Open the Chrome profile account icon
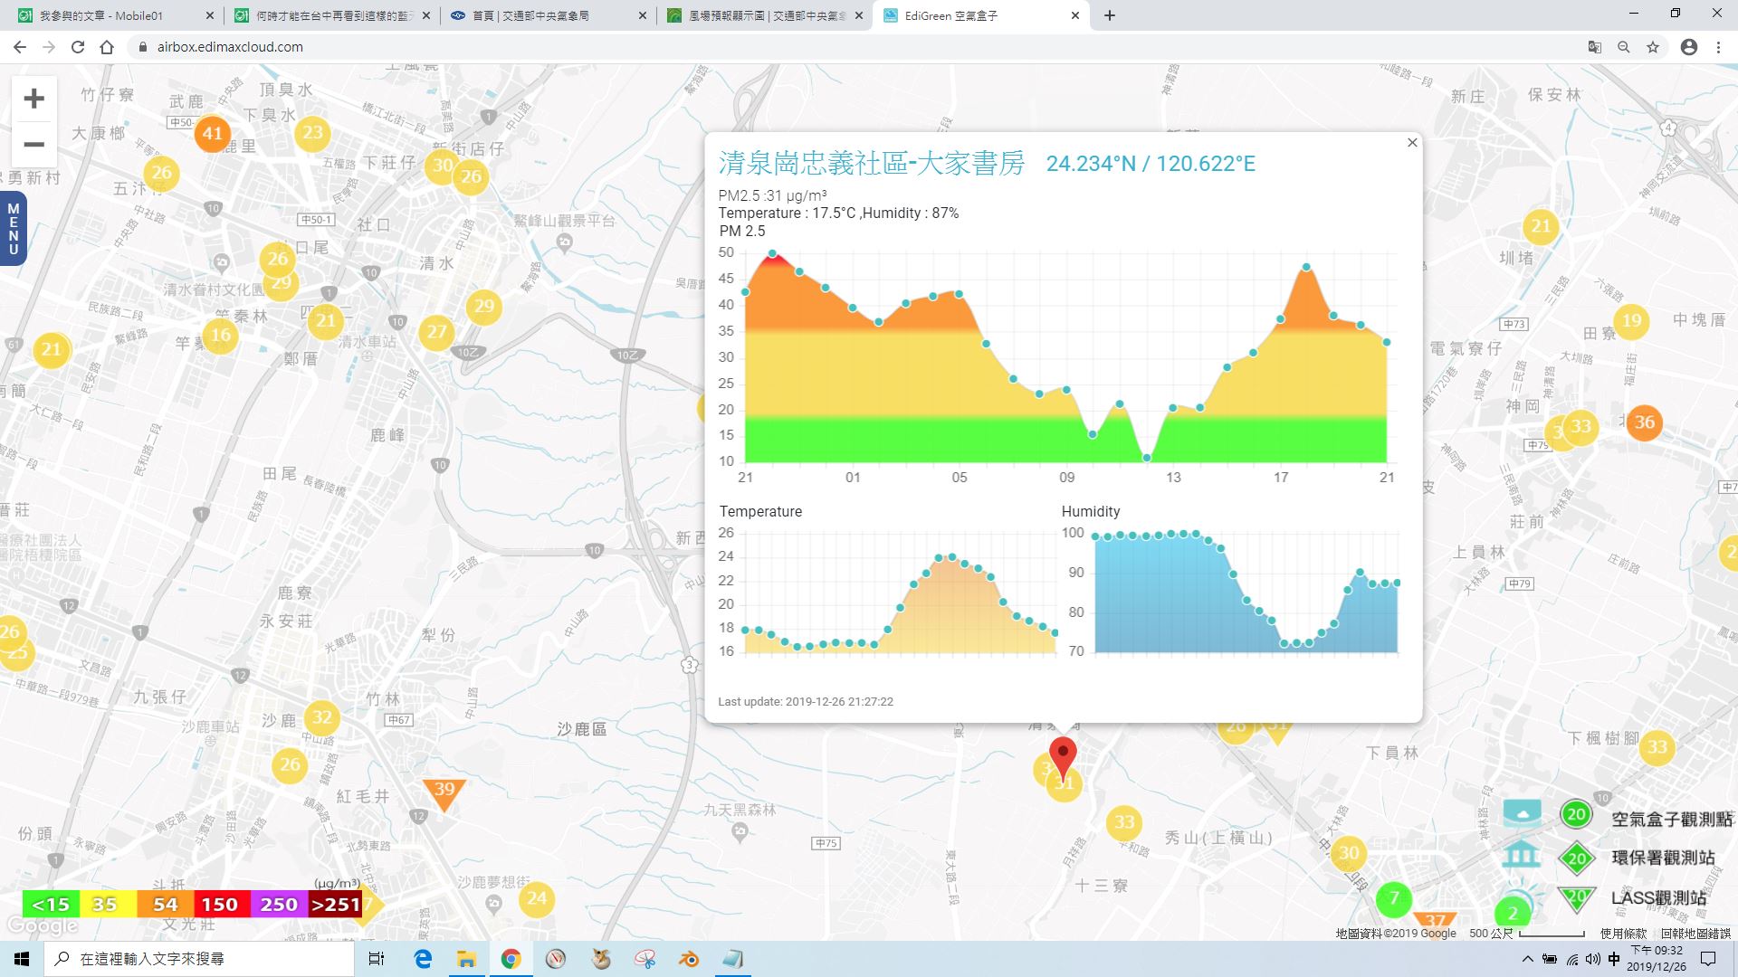 1689,47
